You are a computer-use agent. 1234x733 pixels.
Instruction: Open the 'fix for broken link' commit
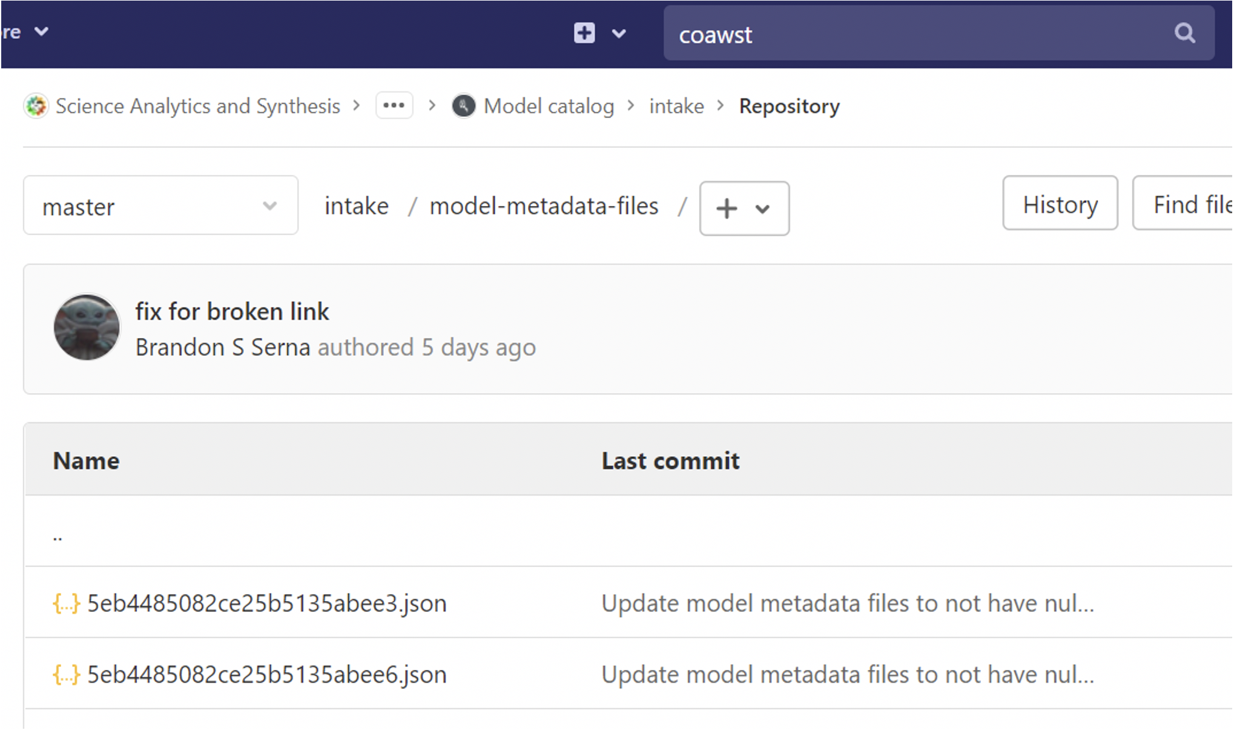(x=232, y=311)
